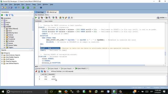Open the Windows Start menu
This screenshot has width=168, height=94.
[x=3, y=92]
